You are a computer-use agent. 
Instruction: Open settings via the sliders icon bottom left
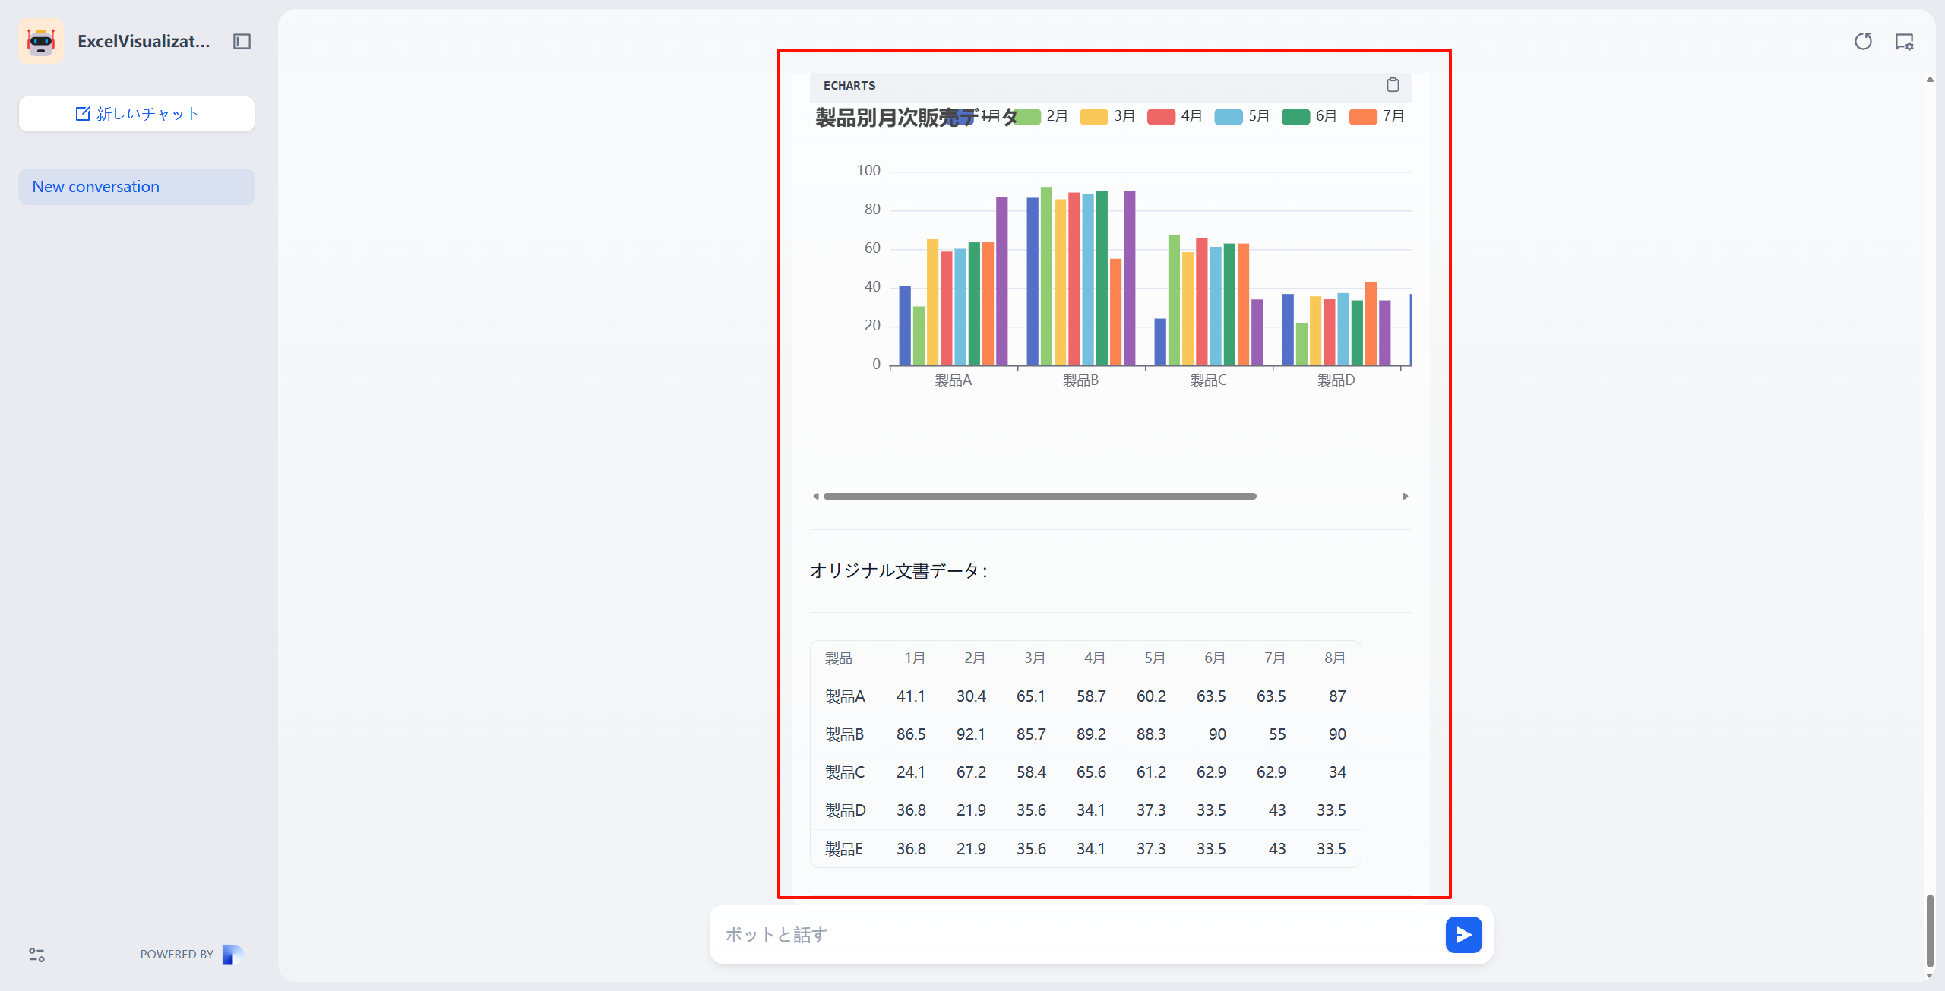coord(36,955)
